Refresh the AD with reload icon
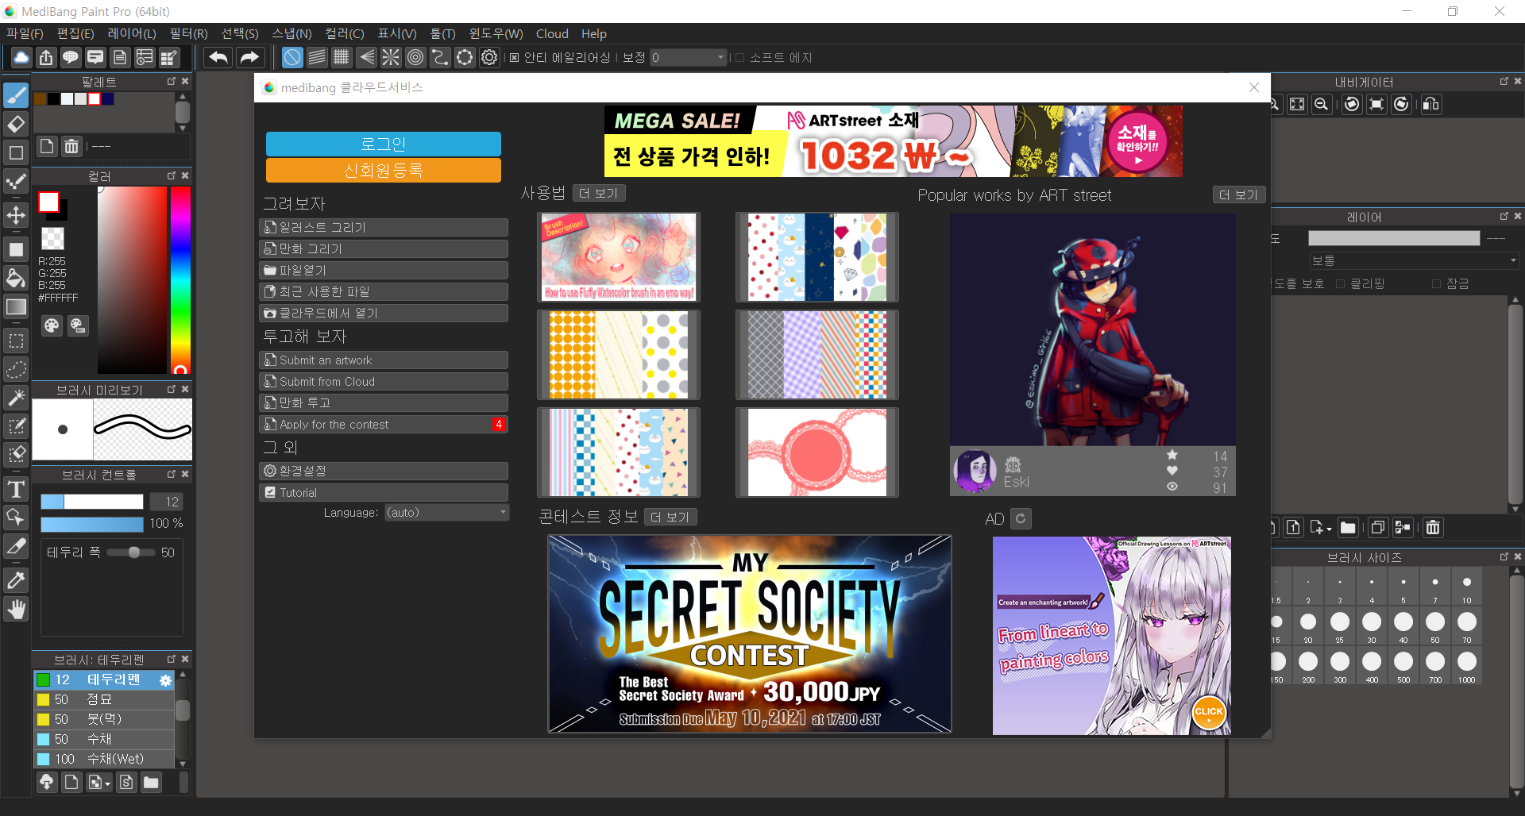This screenshot has height=816, width=1525. click(x=1021, y=518)
